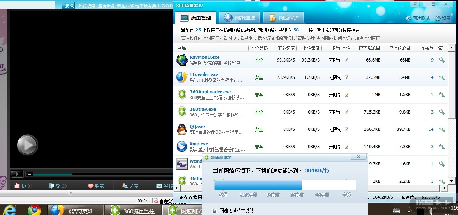458x215 pixels.
Task: Switch to 360流量监控 taskbar button
Action: click(133, 210)
